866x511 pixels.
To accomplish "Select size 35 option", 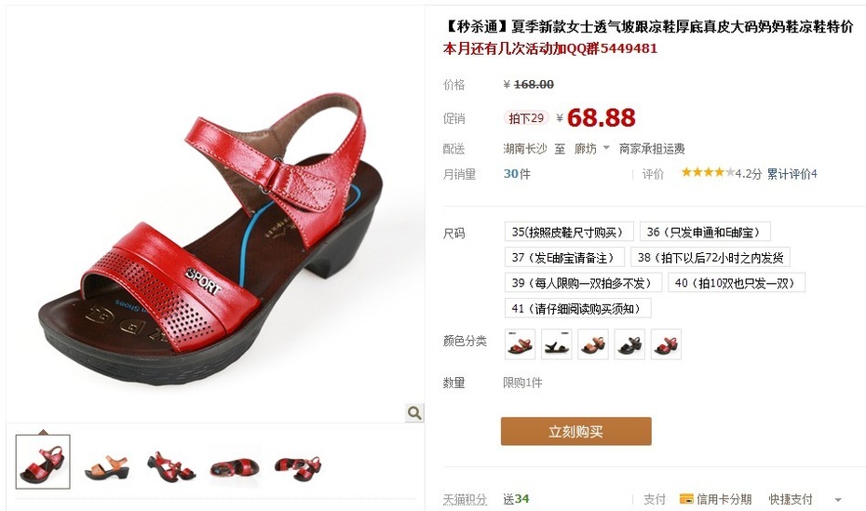I will click(569, 232).
